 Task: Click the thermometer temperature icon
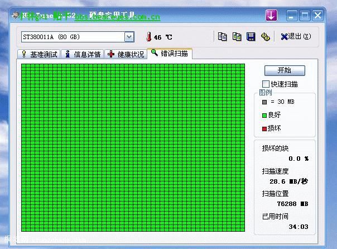click(x=148, y=37)
